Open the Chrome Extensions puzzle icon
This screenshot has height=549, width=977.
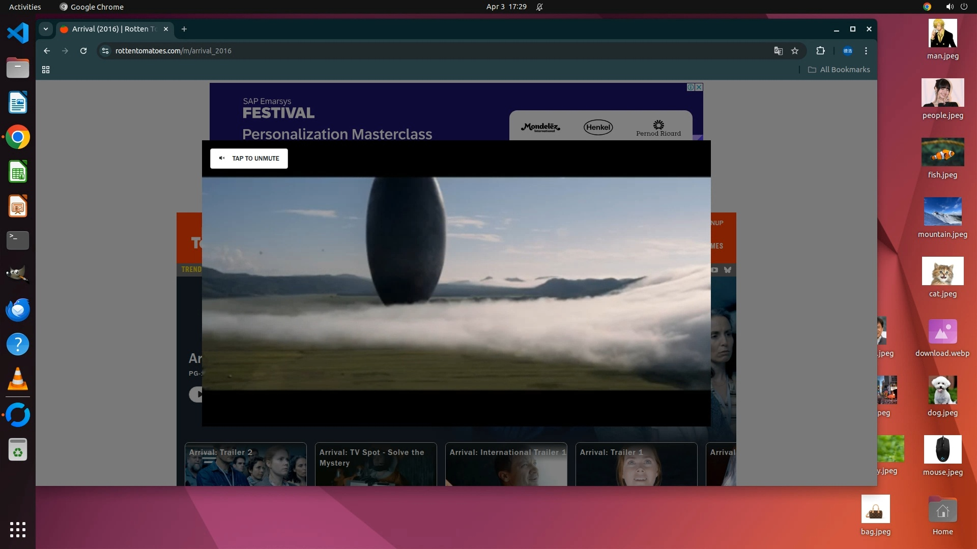click(820, 51)
